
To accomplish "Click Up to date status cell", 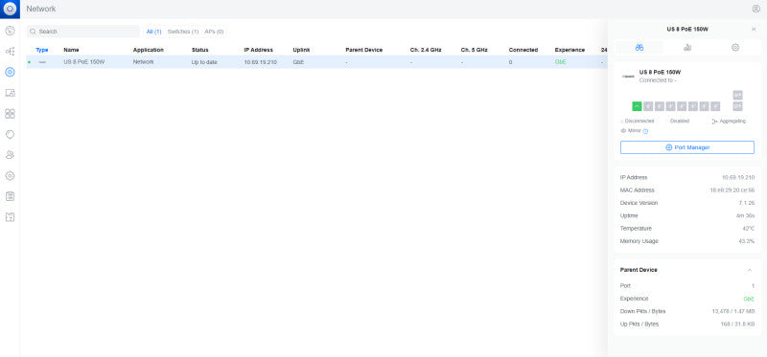I will tap(204, 62).
